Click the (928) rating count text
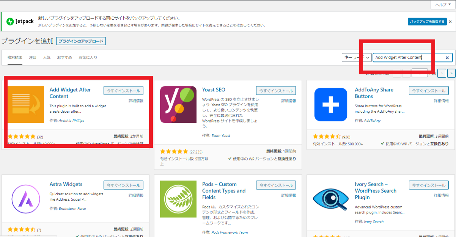The width and height of the screenshot is (456, 237). click(347, 137)
